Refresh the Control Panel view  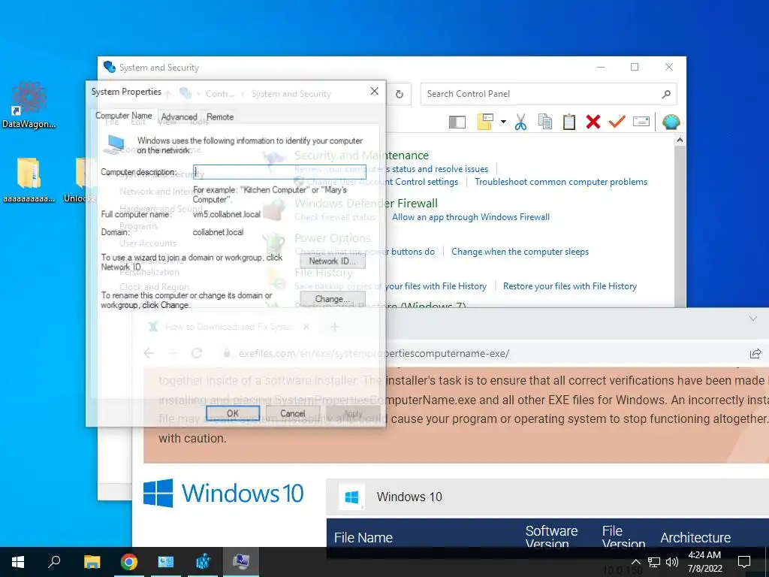[400, 94]
